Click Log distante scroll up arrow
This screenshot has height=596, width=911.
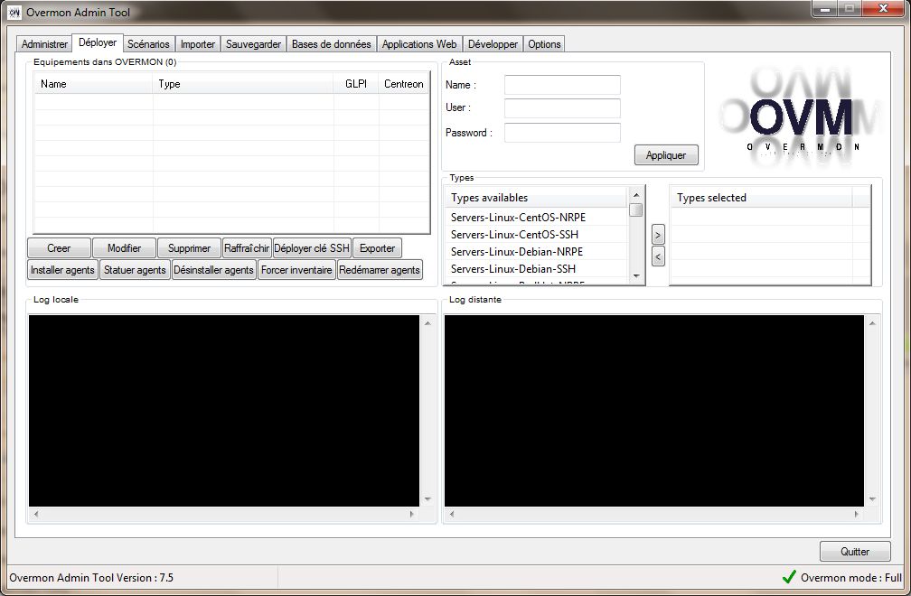(x=873, y=323)
